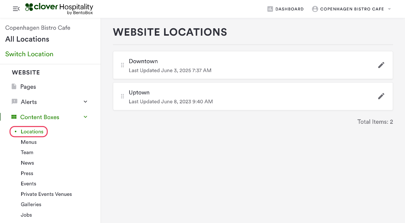The width and height of the screenshot is (405, 223).
Task: Edit the Downtown location via pencil icon
Action: (x=381, y=65)
